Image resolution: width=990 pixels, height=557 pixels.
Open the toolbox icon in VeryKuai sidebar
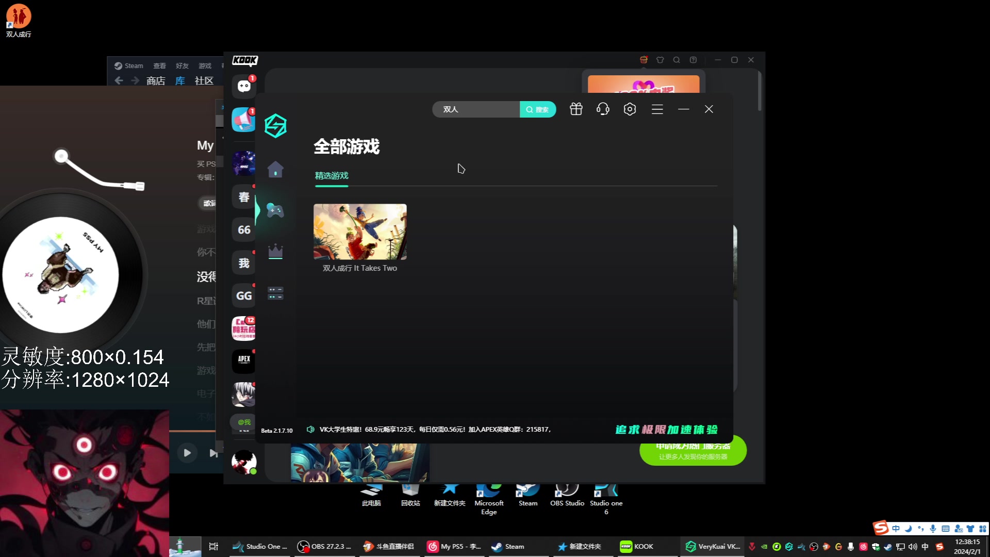275,293
